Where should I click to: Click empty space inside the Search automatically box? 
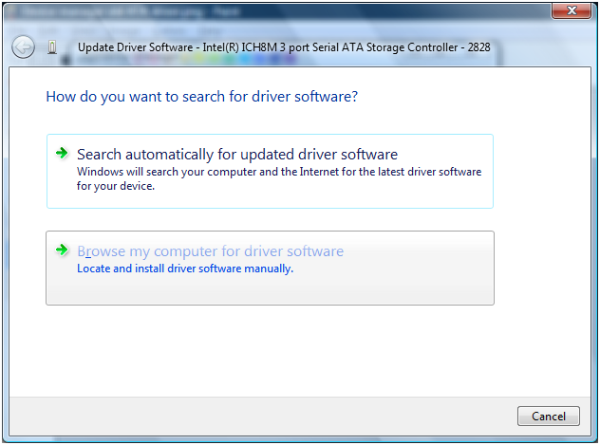pyautogui.click(x=418, y=195)
